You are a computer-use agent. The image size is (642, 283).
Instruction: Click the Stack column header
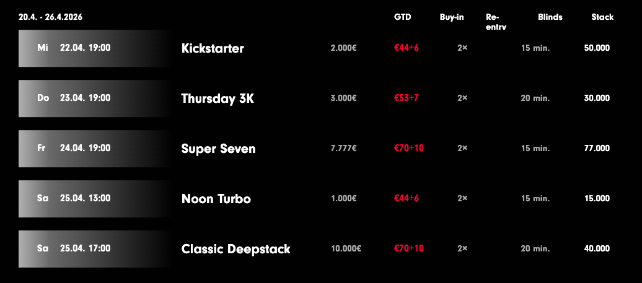pos(602,17)
